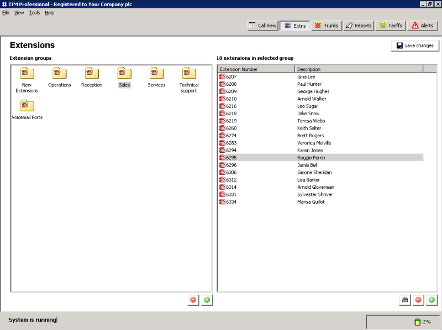This screenshot has width=442, height=330.
Task: Open the Tools menu
Action: coord(34,13)
